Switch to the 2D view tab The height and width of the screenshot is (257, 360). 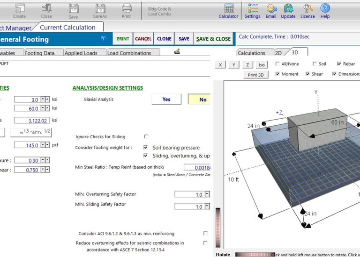278,53
